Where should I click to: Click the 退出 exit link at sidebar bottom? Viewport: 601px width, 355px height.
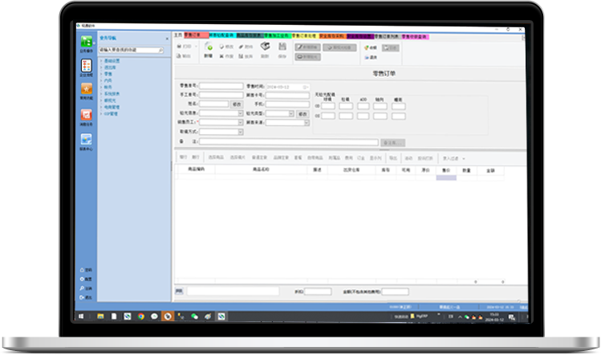click(87, 297)
